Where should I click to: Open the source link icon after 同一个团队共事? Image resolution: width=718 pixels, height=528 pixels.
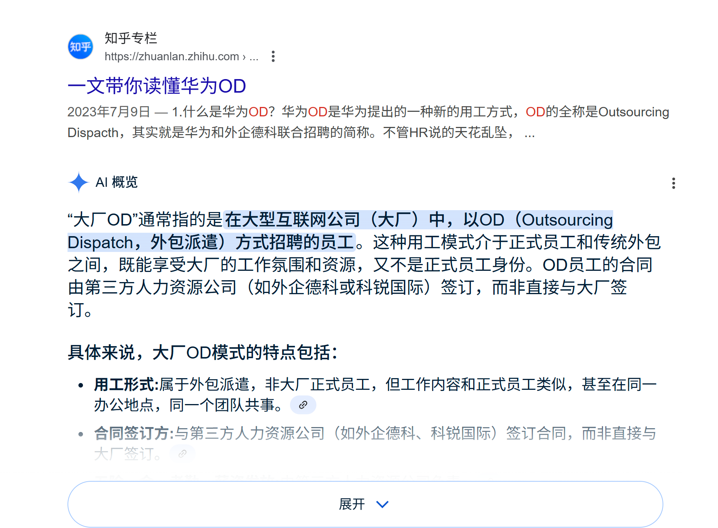coord(303,405)
